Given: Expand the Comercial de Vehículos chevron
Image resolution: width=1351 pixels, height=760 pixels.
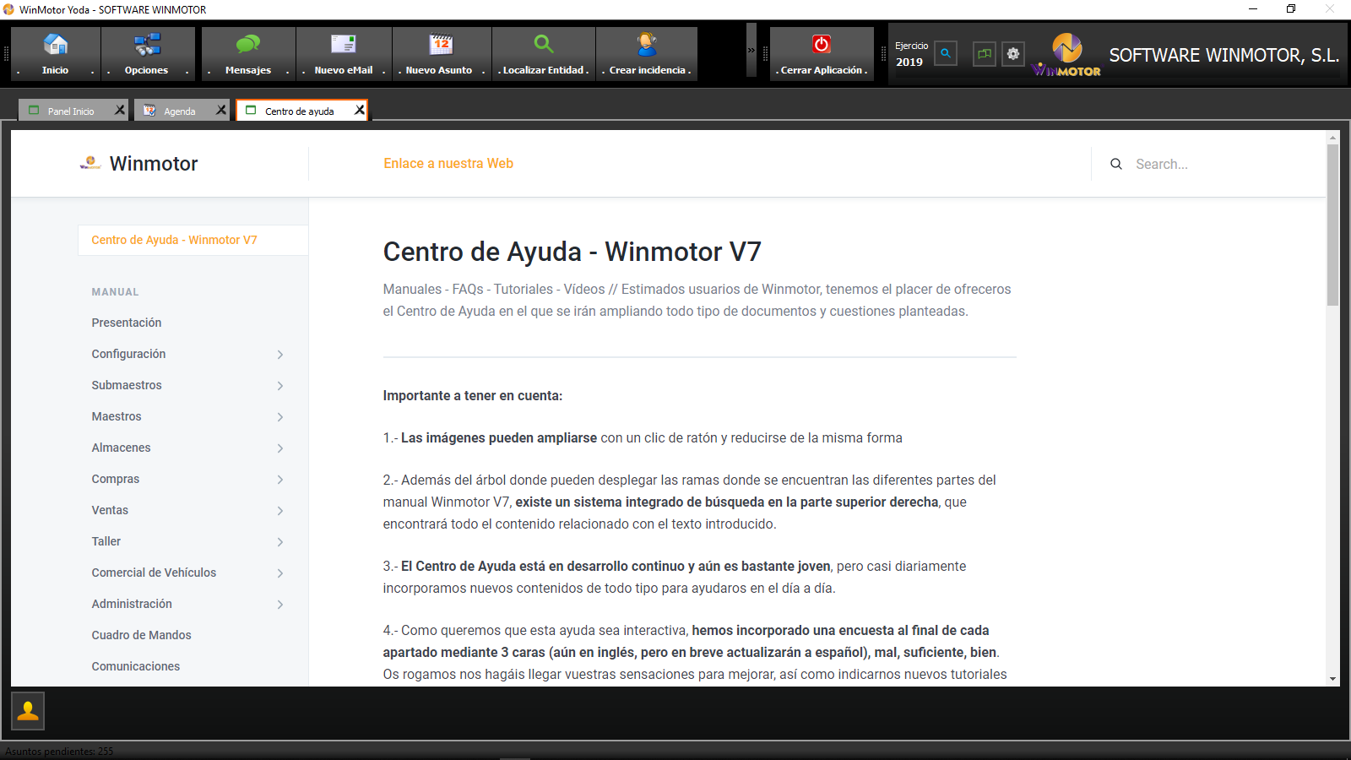Looking at the screenshot, I should 280,573.
